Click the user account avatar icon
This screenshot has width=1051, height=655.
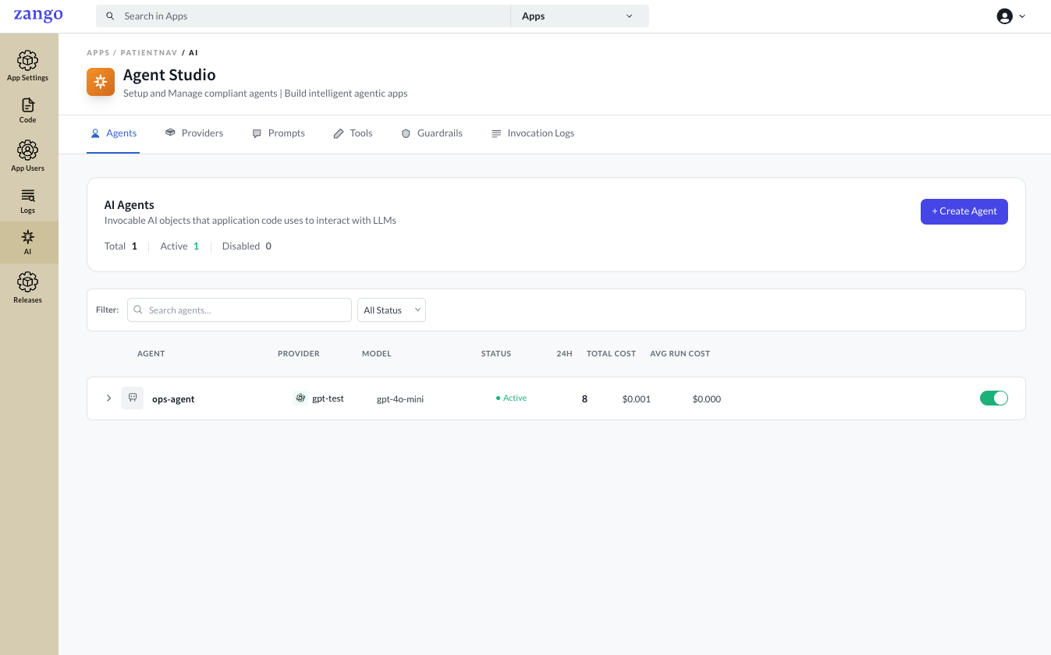point(1004,16)
